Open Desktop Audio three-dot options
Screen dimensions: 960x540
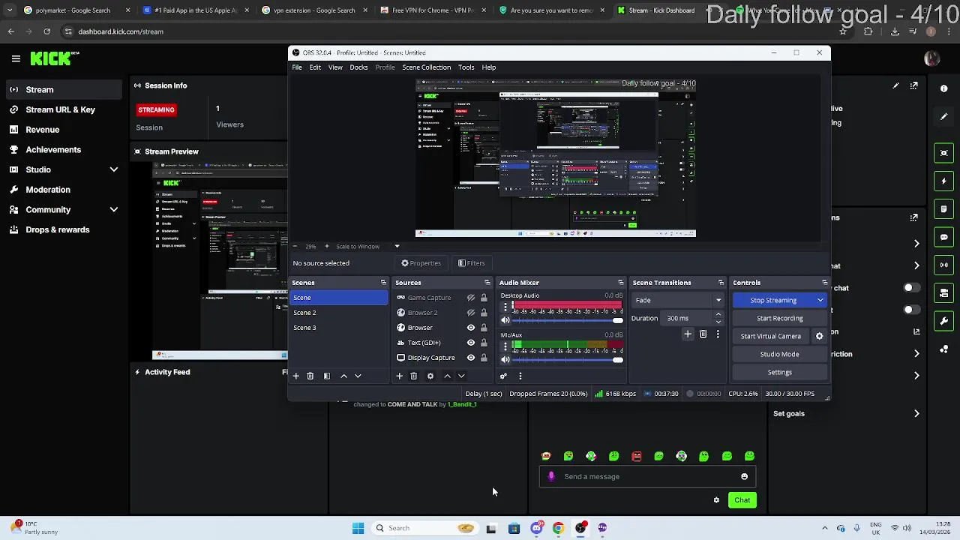[x=505, y=307]
